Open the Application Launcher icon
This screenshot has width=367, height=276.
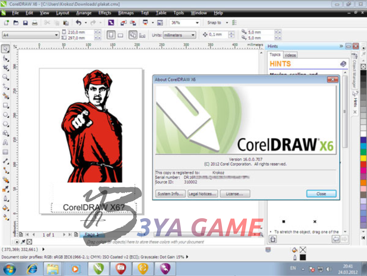pos(145,23)
